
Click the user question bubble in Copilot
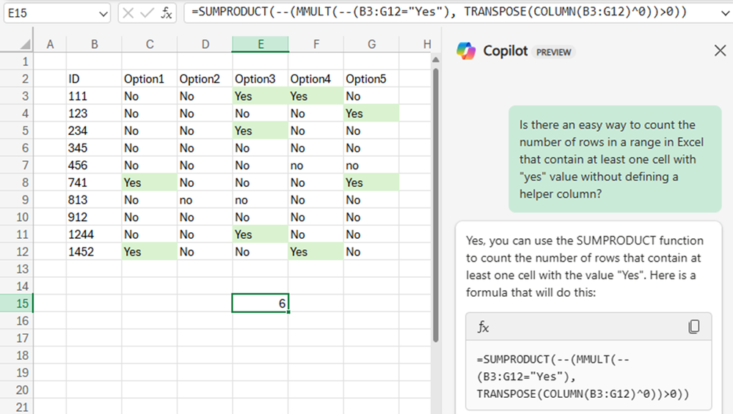(615, 159)
